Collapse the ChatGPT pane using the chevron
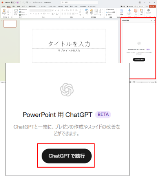Viewport: 157px width, 176px height. pos(152,20)
